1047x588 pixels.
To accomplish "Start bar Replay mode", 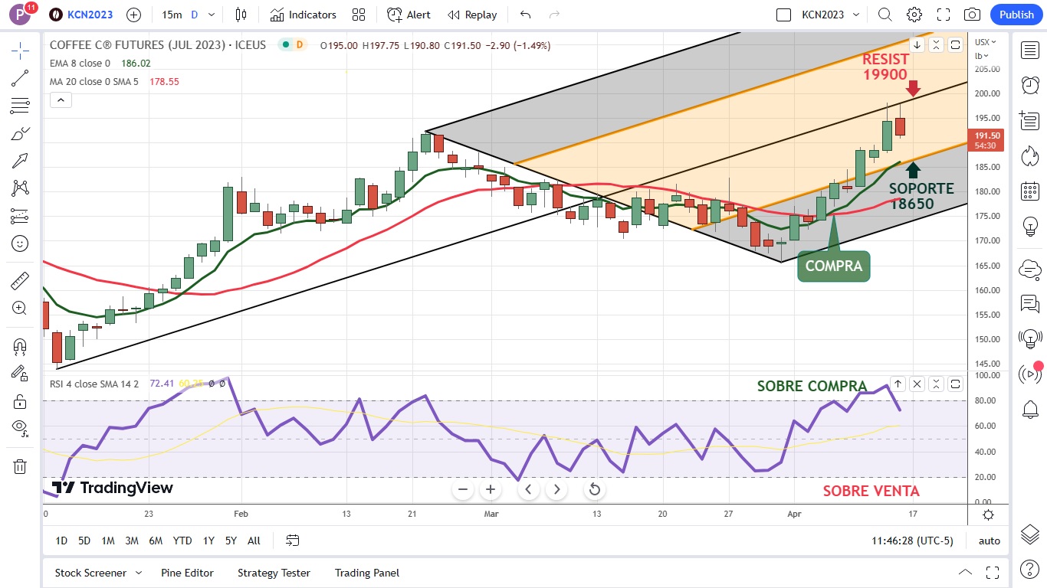I will (x=472, y=15).
